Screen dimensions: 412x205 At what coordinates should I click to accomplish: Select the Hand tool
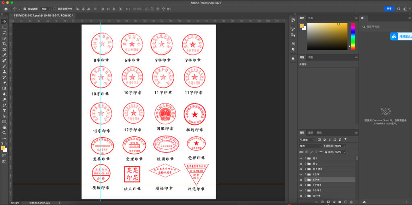[4, 127]
